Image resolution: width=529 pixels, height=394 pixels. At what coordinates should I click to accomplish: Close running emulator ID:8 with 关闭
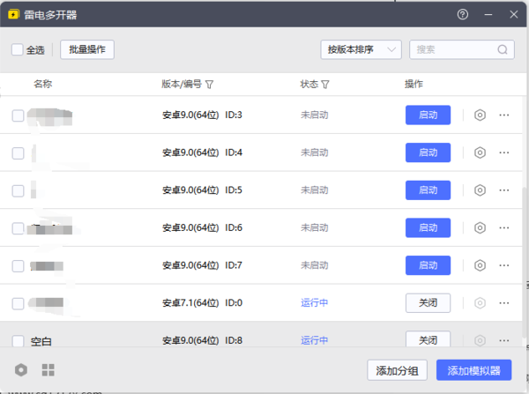point(428,339)
